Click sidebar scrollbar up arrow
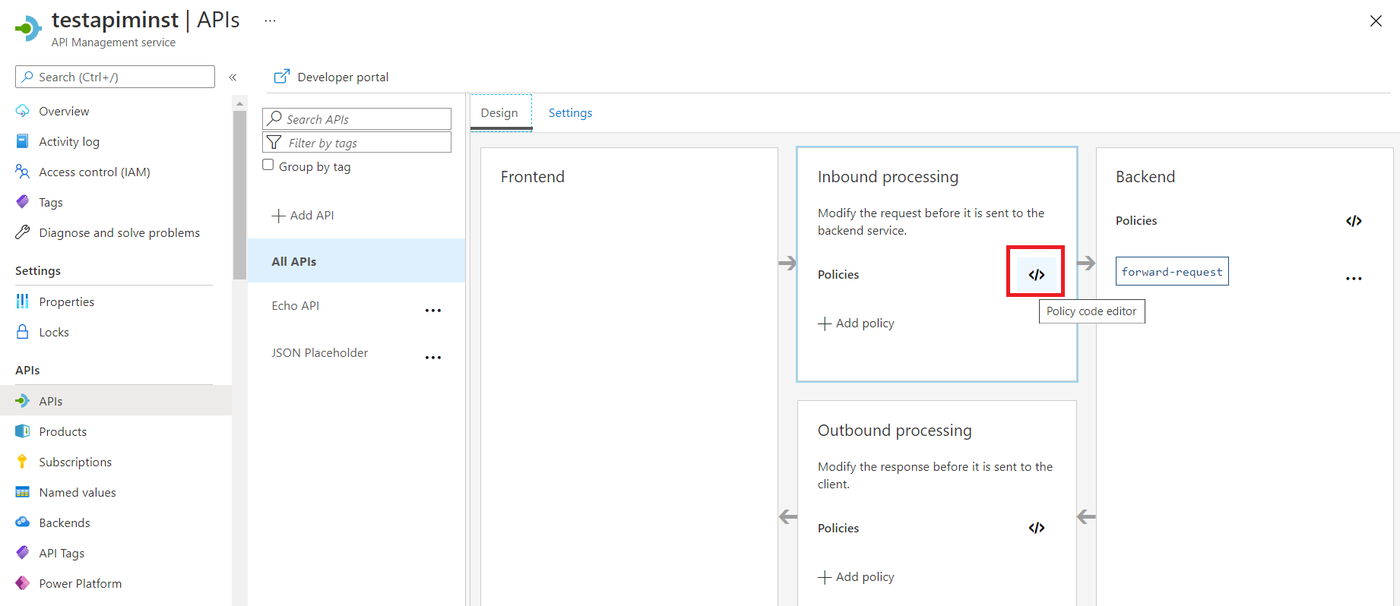The height and width of the screenshot is (606, 1400). [x=239, y=103]
